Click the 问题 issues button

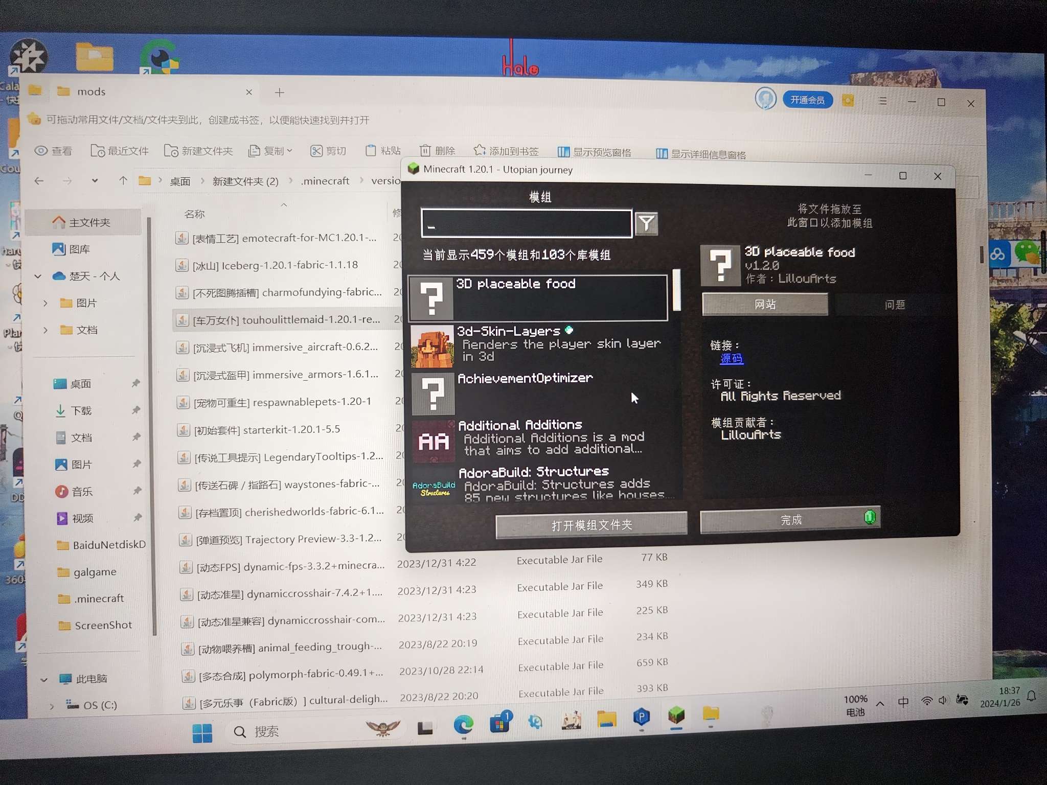pyautogui.click(x=895, y=305)
